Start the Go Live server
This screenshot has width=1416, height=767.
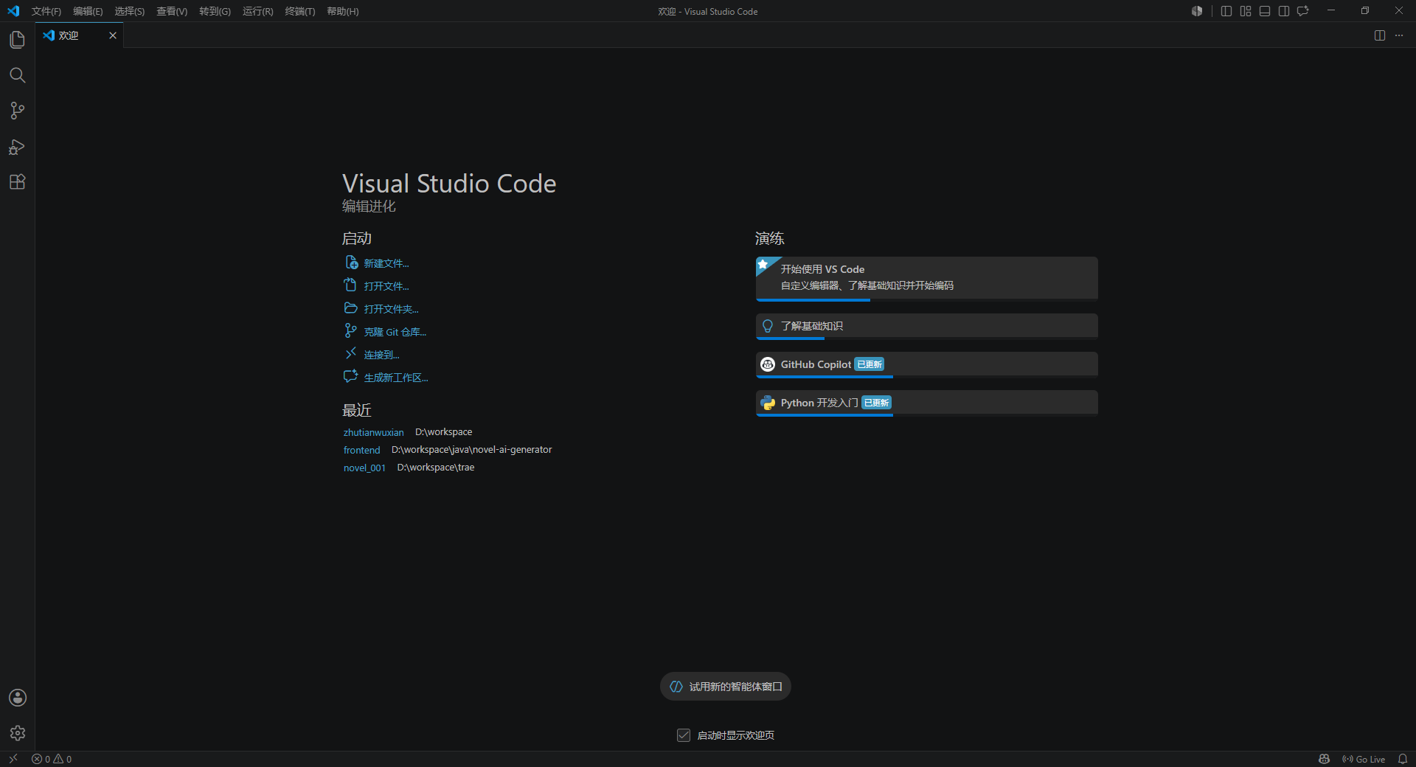pos(1364,759)
